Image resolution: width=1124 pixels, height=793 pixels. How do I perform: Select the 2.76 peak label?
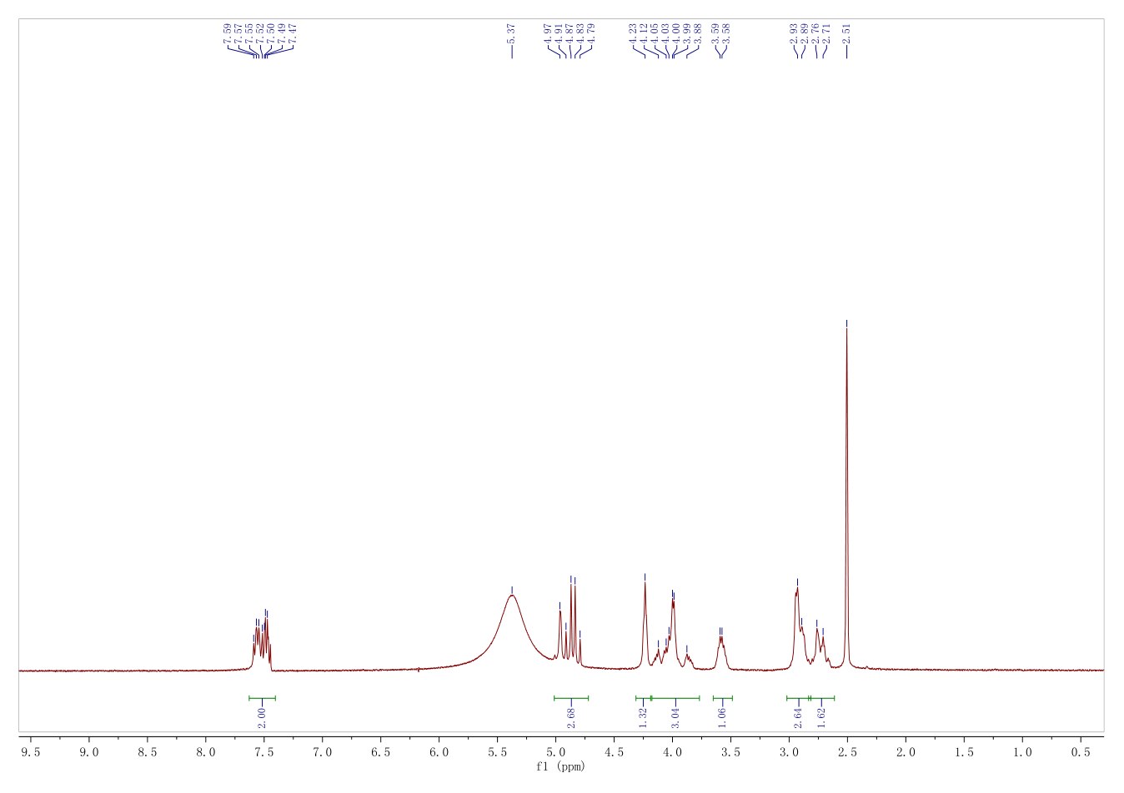[815, 34]
